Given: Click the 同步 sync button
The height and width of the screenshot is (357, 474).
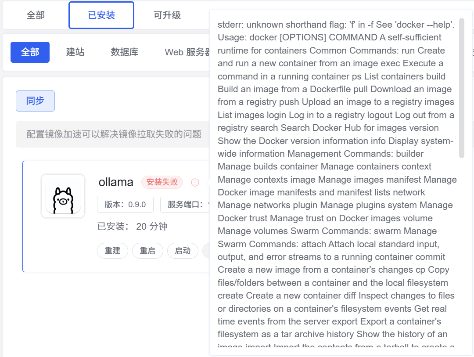Looking at the screenshot, I should coord(36,101).
